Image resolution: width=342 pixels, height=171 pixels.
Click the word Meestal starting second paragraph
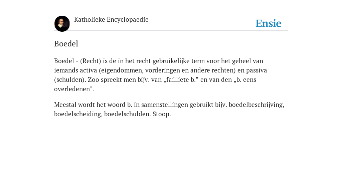[x=65, y=105]
